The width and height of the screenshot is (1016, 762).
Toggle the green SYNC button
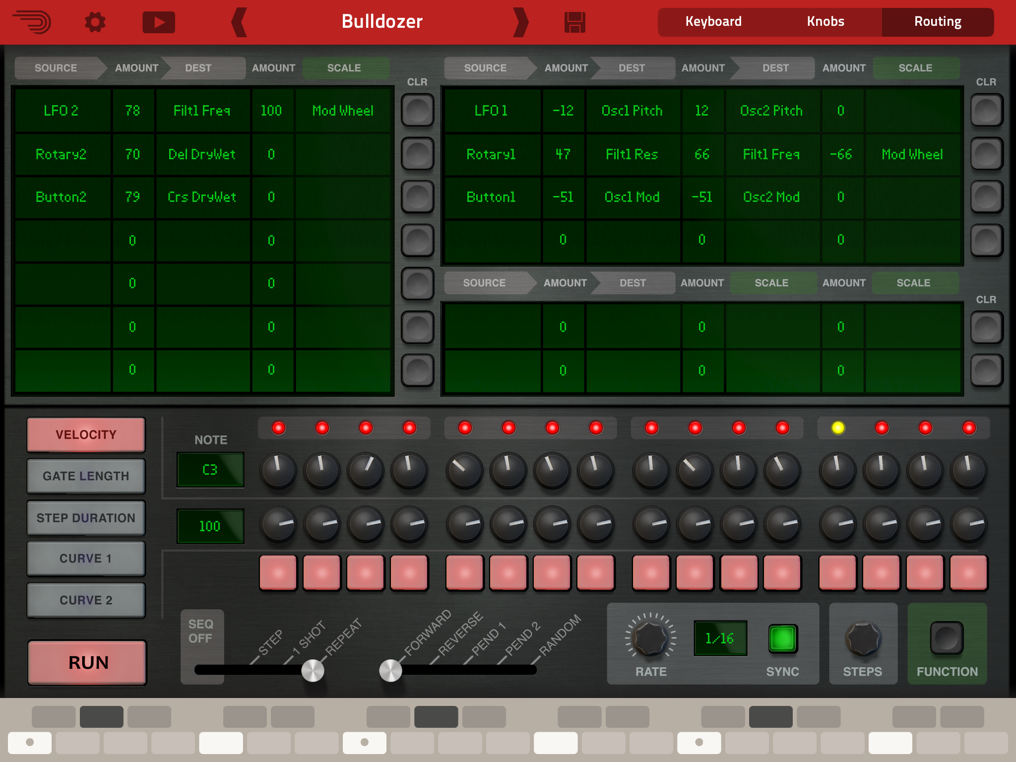[x=783, y=638]
